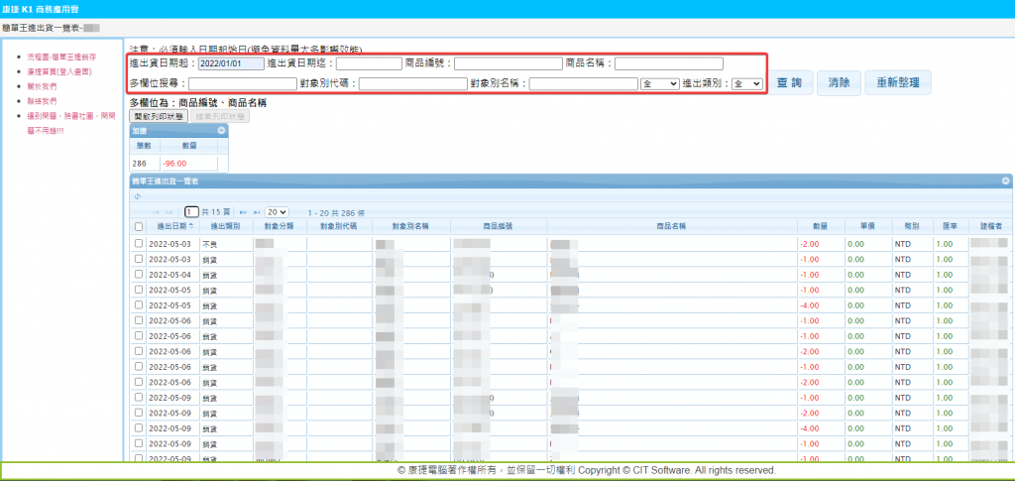The height and width of the screenshot is (481, 1015).
Task: Open the 進出類別 dropdown
Action: [x=745, y=84]
